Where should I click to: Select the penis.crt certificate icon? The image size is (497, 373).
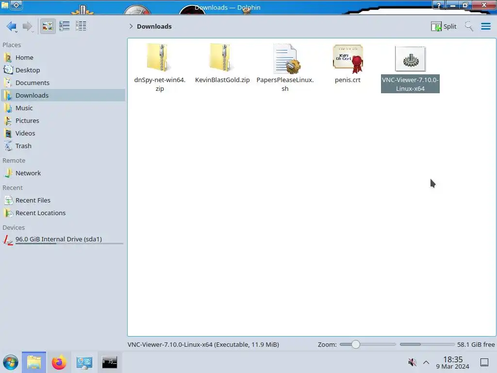348,59
